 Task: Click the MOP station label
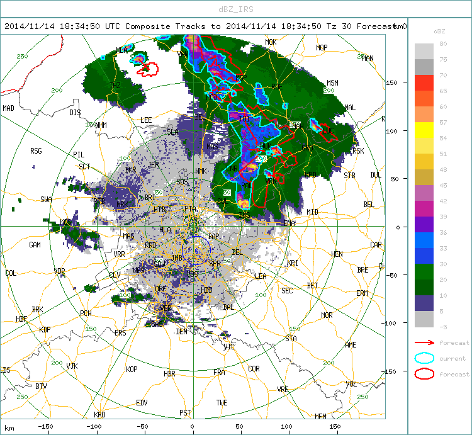click(x=322, y=48)
